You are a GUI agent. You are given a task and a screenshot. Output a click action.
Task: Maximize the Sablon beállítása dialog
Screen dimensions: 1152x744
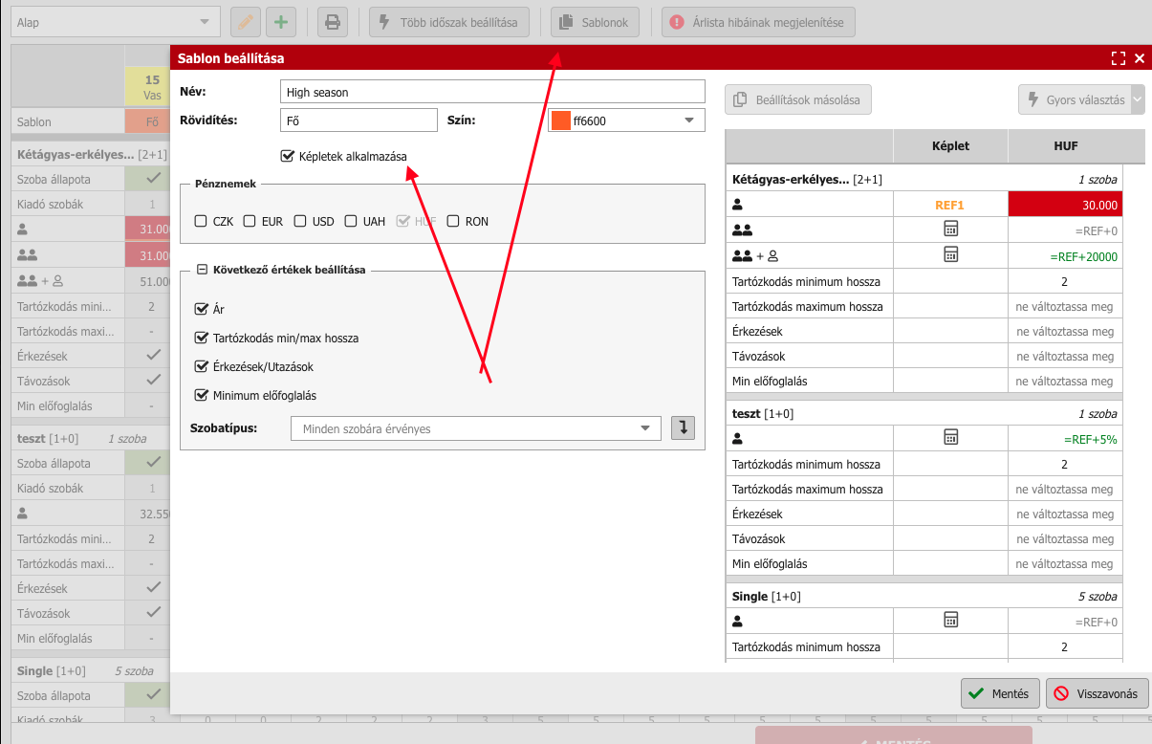[1119, 58]
